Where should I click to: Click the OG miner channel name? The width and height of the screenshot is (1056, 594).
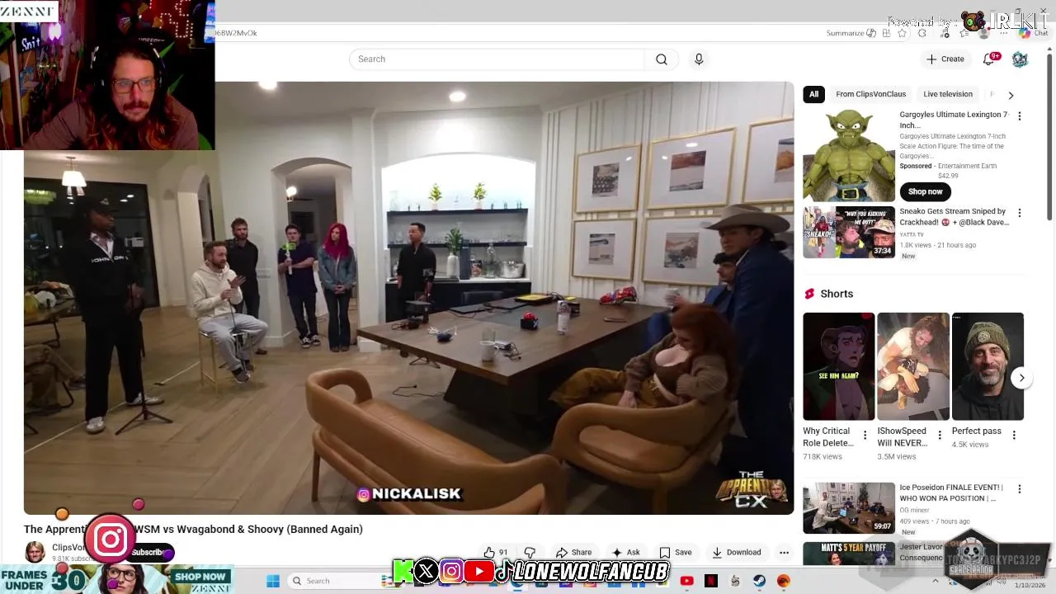point(915,510)
